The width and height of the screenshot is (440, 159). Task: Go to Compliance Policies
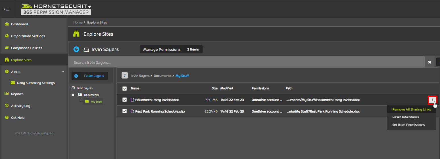click(x=26, y=48)
